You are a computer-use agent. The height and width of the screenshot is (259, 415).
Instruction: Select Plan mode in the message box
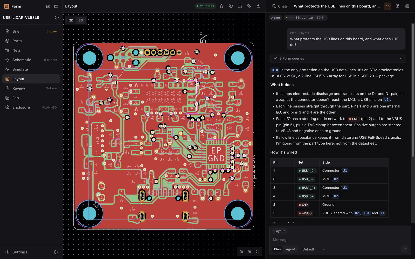[x=277, y=249]
